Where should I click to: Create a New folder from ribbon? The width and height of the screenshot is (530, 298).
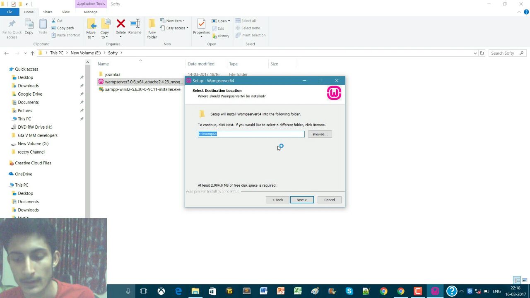(152, 29)
